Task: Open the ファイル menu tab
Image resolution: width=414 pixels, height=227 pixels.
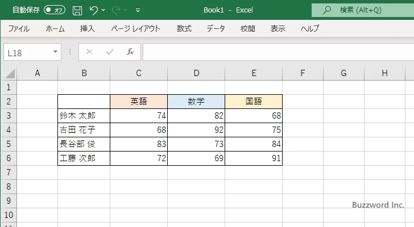Action: pos(19,28)
